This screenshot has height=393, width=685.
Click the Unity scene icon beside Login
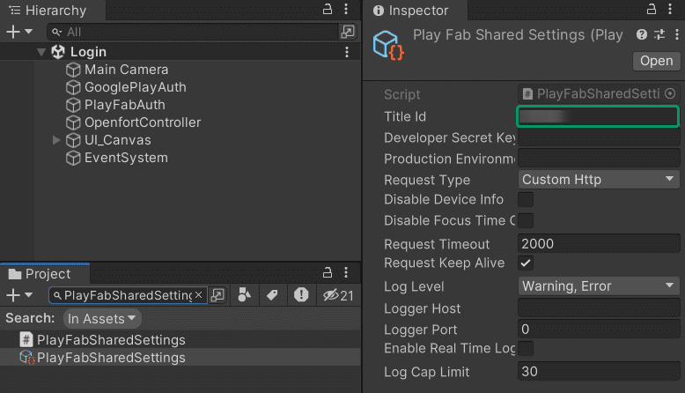point(58,52)
